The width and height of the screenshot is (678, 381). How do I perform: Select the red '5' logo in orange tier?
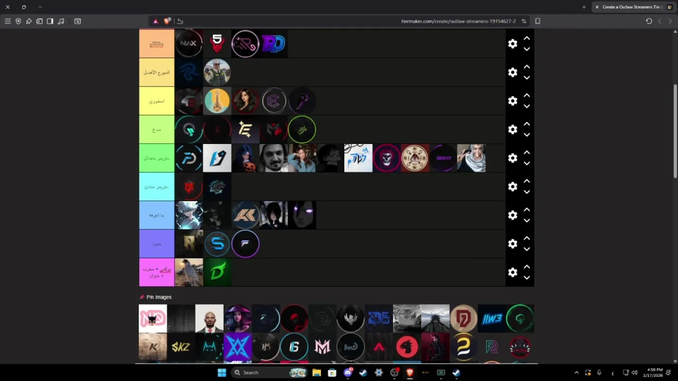[217, 44]
